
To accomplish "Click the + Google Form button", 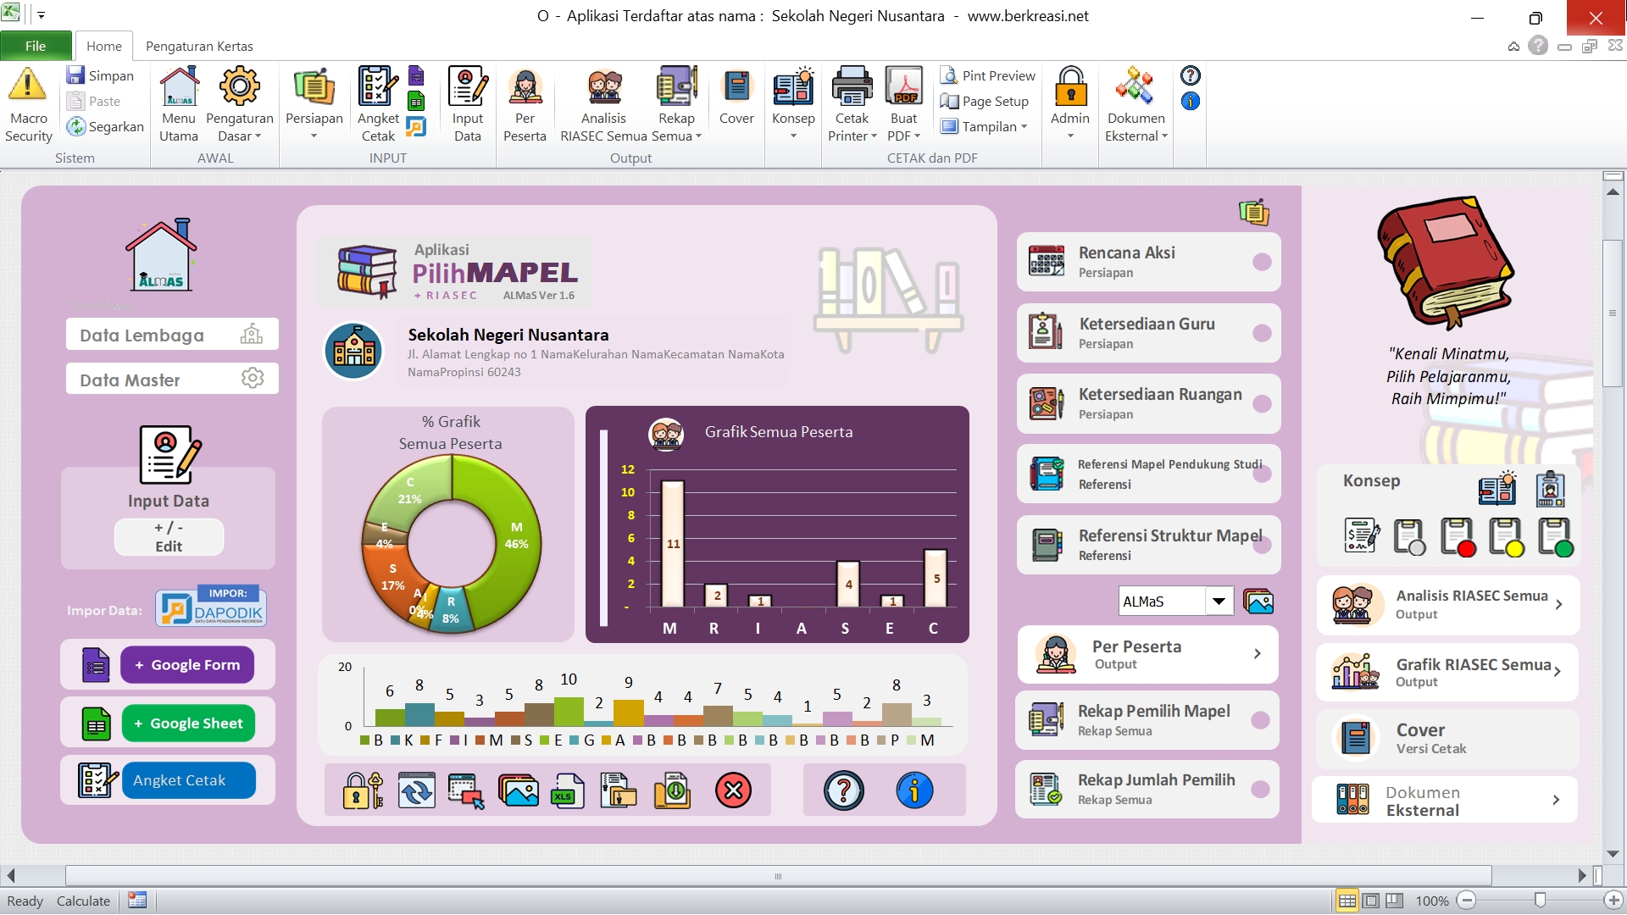I will pyautogui.click(x=186, y=665).
